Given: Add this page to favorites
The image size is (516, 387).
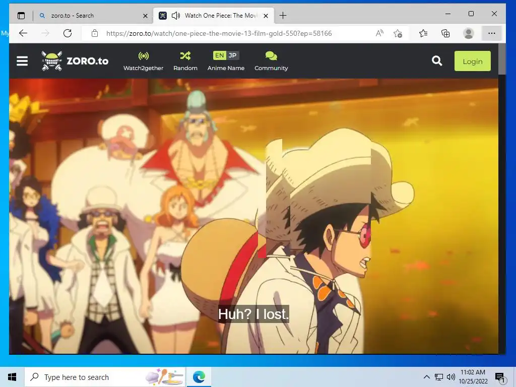Looking at the screenshot, I should click(x=398, y=33).
